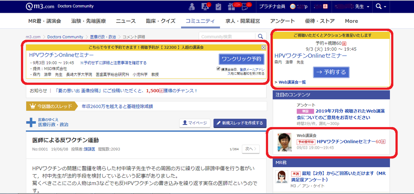Open the ニュース tab
Screen dimensions: 414x194
(126, 21)
